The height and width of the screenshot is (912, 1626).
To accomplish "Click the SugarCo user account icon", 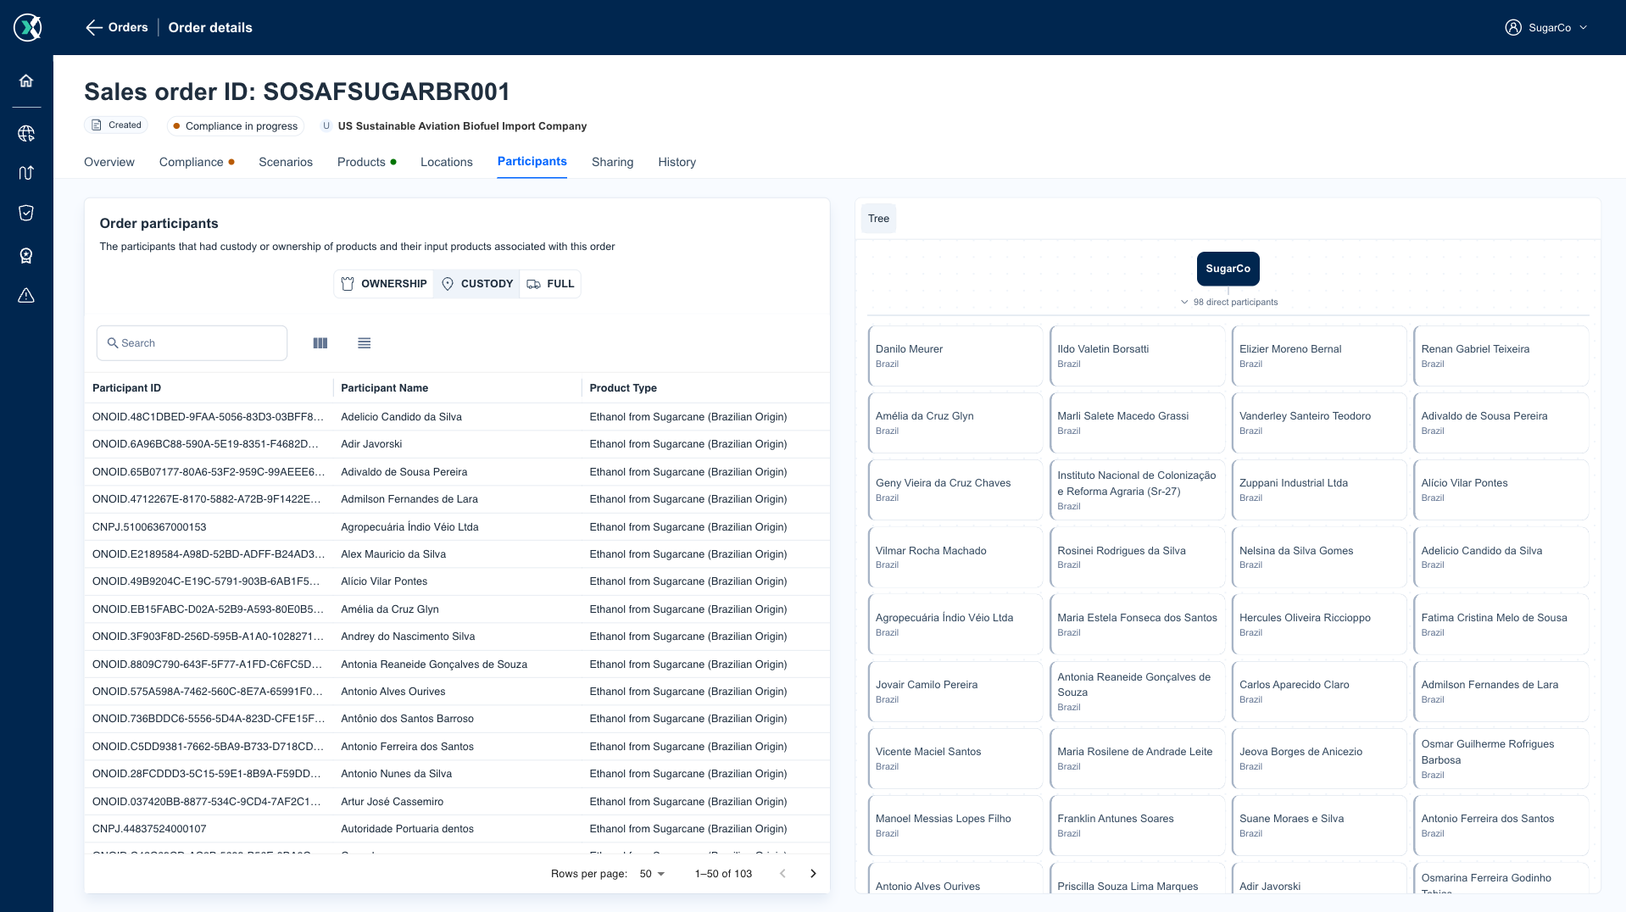I will click(x=1513, y=27).
